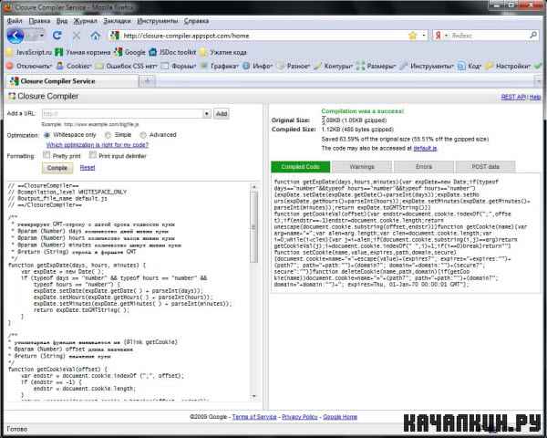
Task: Open Web Developer Размеры menu
Action: pos(376,66)
